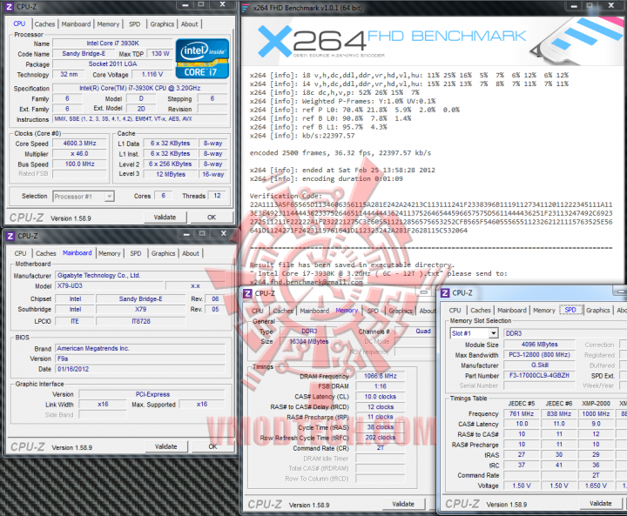
Task: Click OK in top CPU-Z processor window
Action: (212, 217)
